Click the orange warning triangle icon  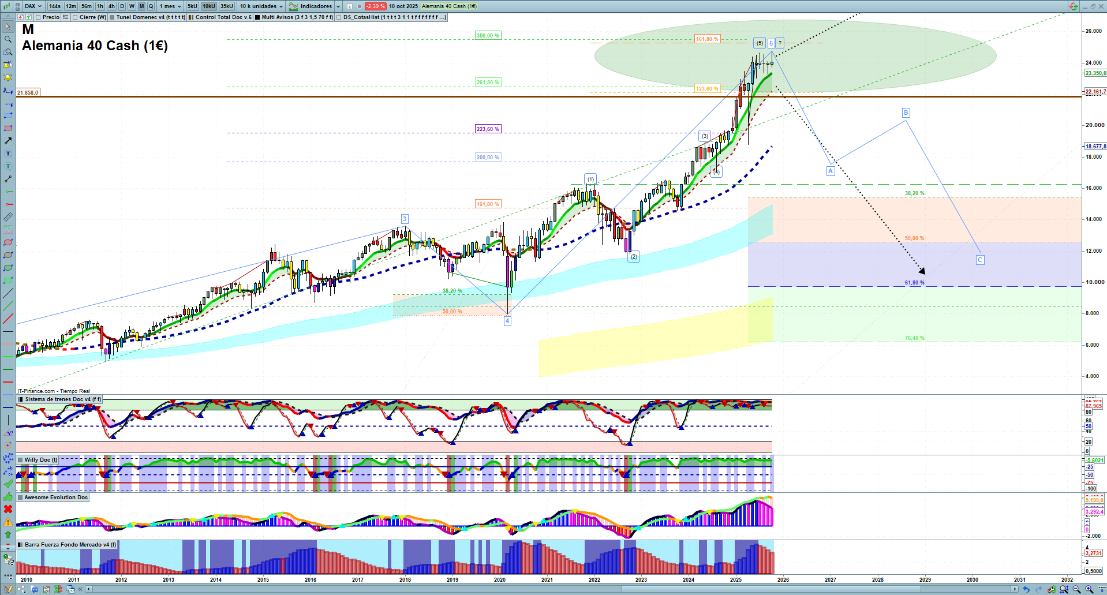pos(8,522)
